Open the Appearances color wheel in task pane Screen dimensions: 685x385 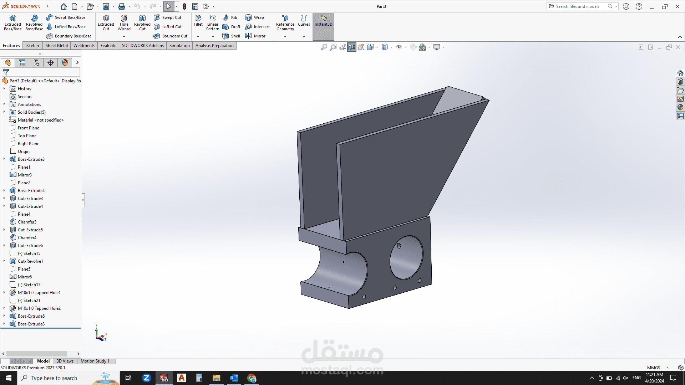click(680, 107)
